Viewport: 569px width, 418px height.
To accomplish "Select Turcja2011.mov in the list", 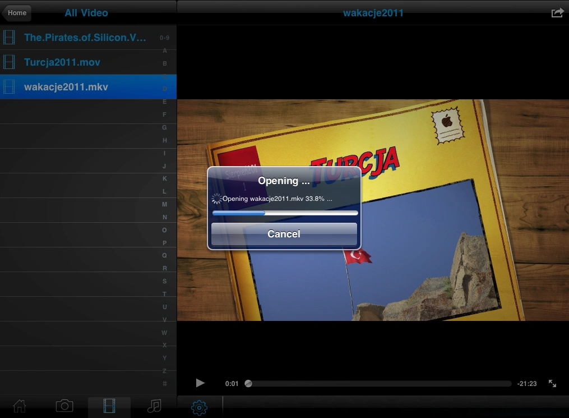I will tap(62, 62).
